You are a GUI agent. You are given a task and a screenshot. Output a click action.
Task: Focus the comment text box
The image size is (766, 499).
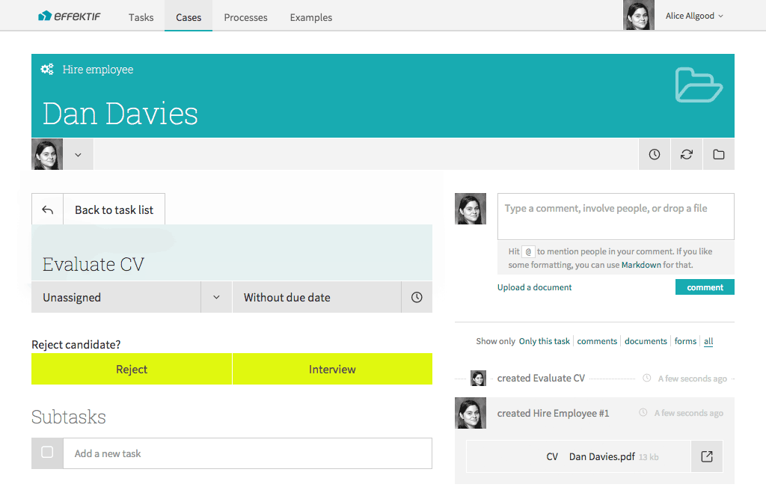click(616, 216)
